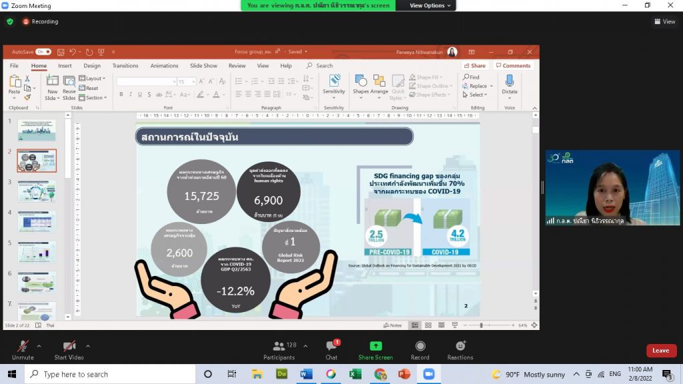Viewport: 683px width, 384px height.
Task: Start video in Zoom
Action: click(x=69, y=346)
